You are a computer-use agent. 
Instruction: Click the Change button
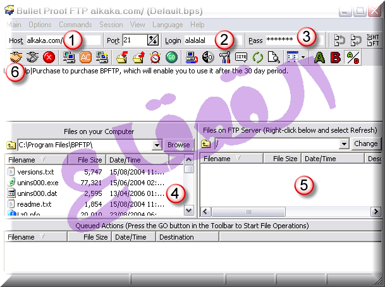tap(366, 143)
